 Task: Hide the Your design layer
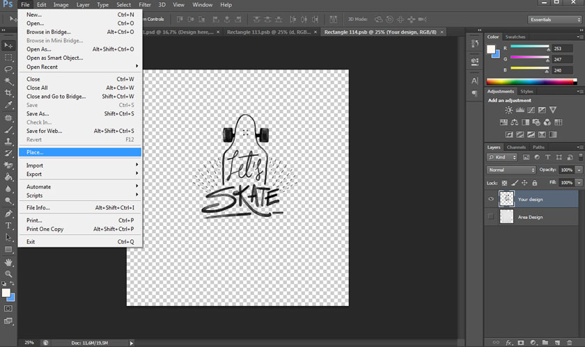(491, 199)
